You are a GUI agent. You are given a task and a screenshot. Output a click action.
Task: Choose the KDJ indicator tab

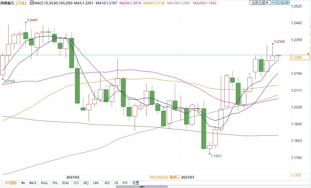pos(86,183)
